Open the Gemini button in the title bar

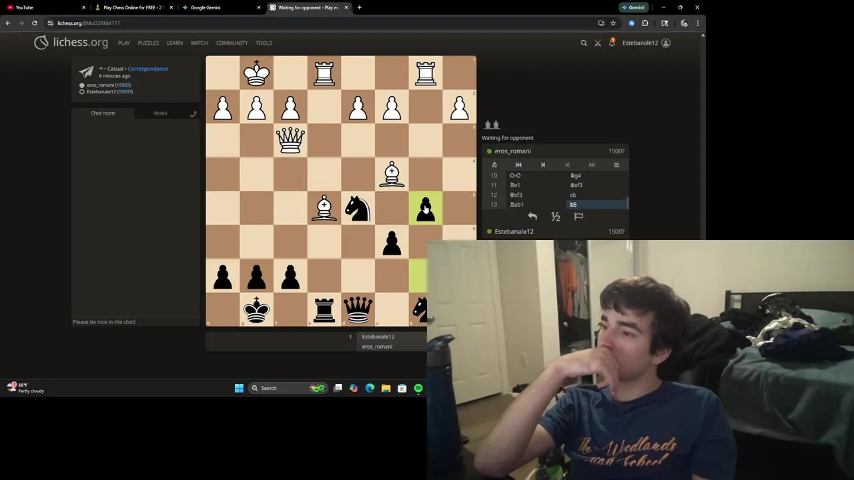point(632,7)
